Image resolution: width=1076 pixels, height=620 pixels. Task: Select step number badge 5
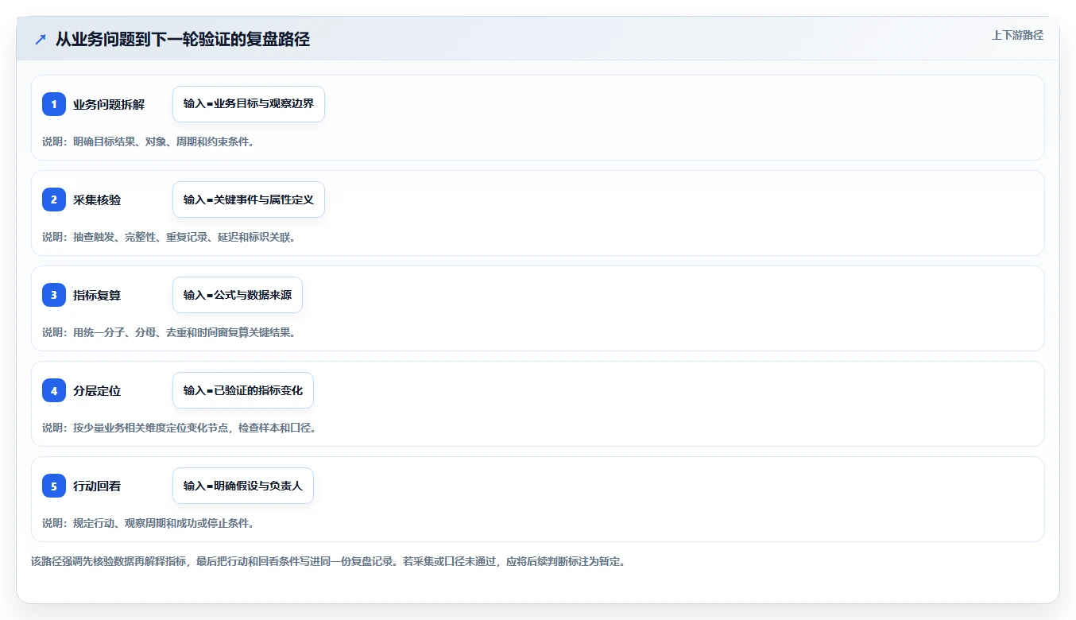point(54,486)
